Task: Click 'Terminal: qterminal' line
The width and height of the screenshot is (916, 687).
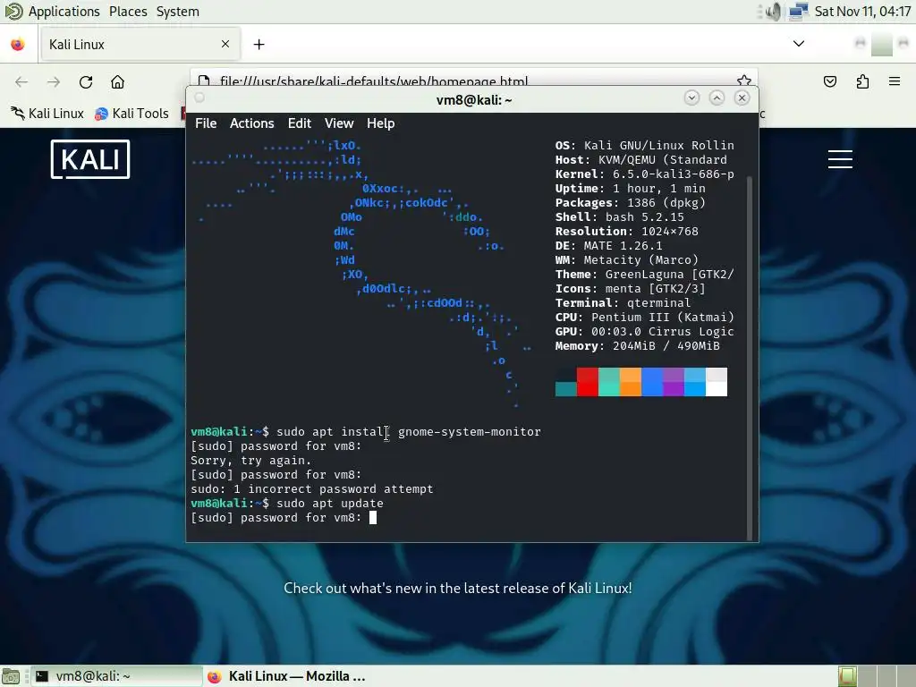Action: click(623, 302)
